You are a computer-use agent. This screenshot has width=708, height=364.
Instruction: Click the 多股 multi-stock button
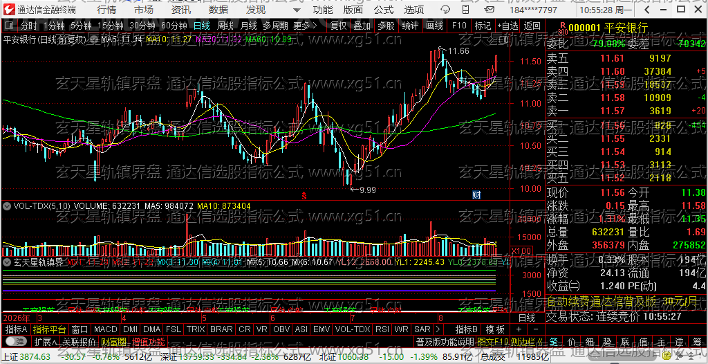386,26
